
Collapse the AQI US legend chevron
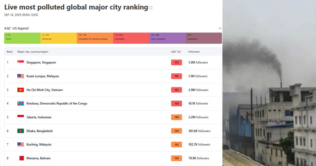coord(220,28)
